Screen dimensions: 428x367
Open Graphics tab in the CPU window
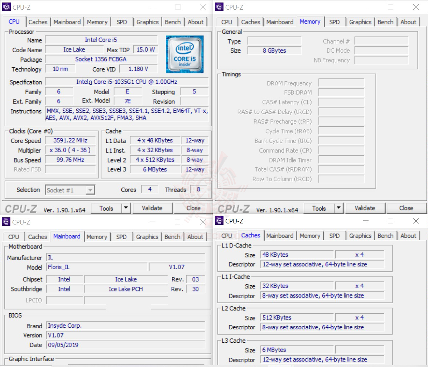148,22
